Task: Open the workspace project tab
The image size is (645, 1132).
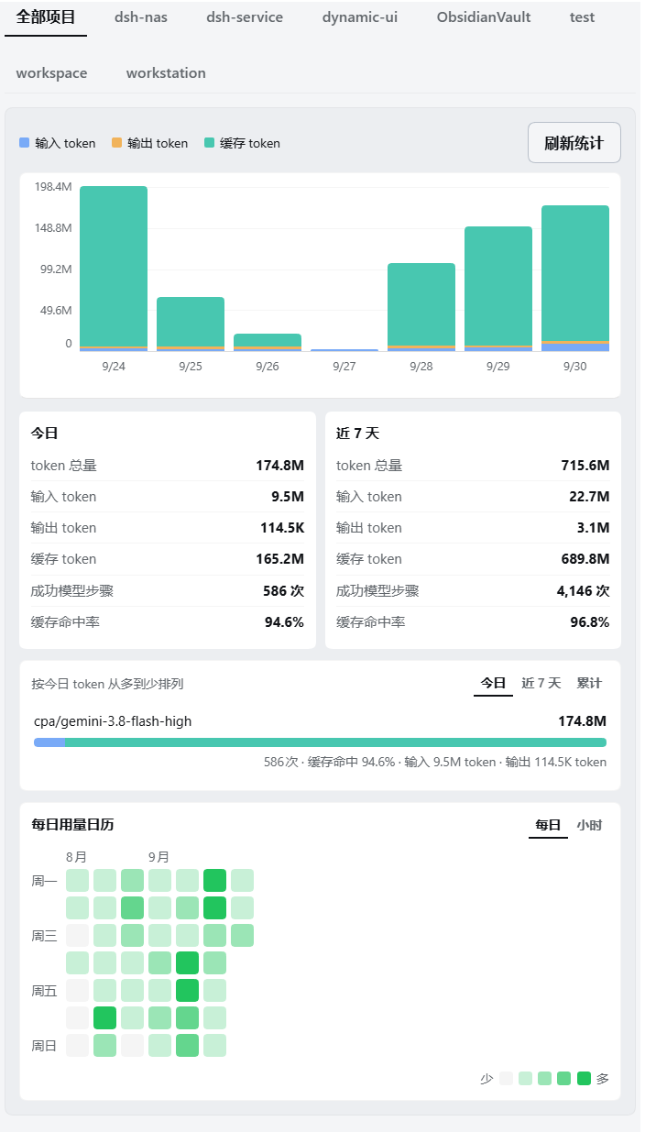Action: [x=51, y=73]
